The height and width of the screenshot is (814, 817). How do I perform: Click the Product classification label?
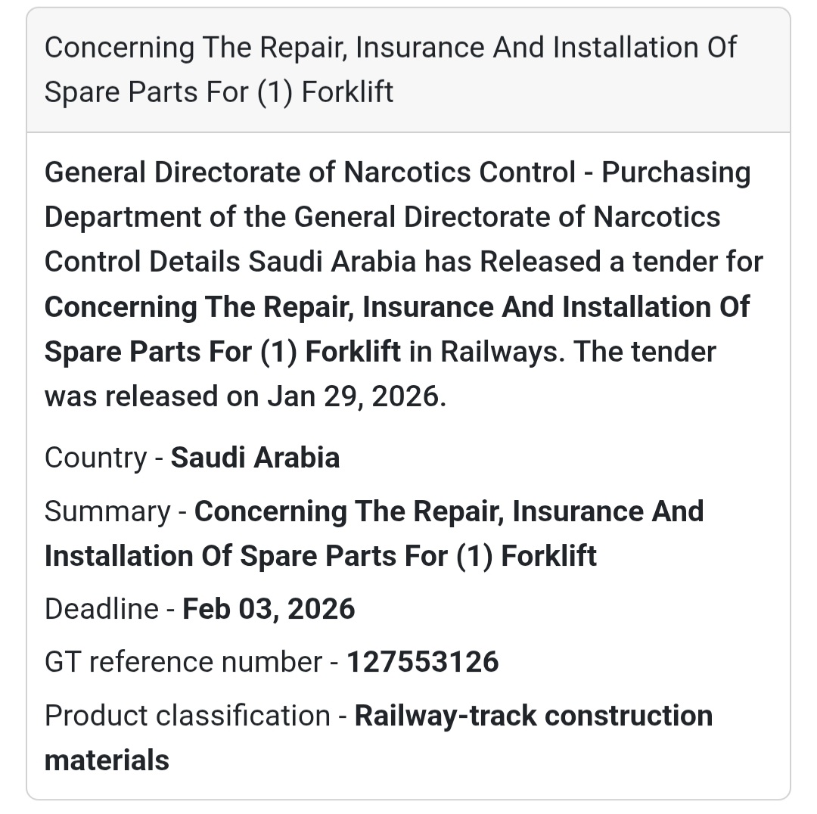(x=187, y=715)
